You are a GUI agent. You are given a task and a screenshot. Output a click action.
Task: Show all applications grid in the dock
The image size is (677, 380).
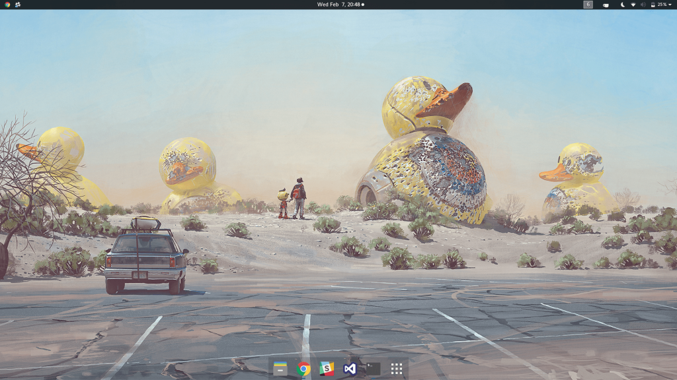click(397, 369)
